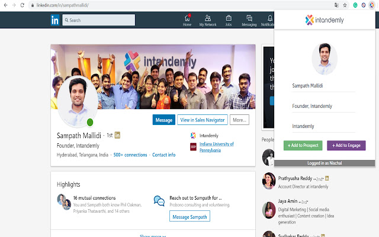The image size is (379, 237).
Task: Open Messaging
Action: [x=249, y=20]
